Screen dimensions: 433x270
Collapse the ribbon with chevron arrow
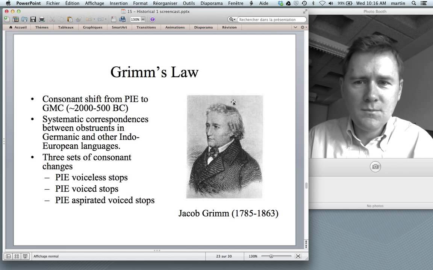coord(295,27)
